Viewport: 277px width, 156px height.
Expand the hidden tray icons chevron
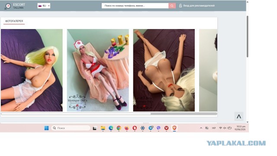click(x=201, y=128)
